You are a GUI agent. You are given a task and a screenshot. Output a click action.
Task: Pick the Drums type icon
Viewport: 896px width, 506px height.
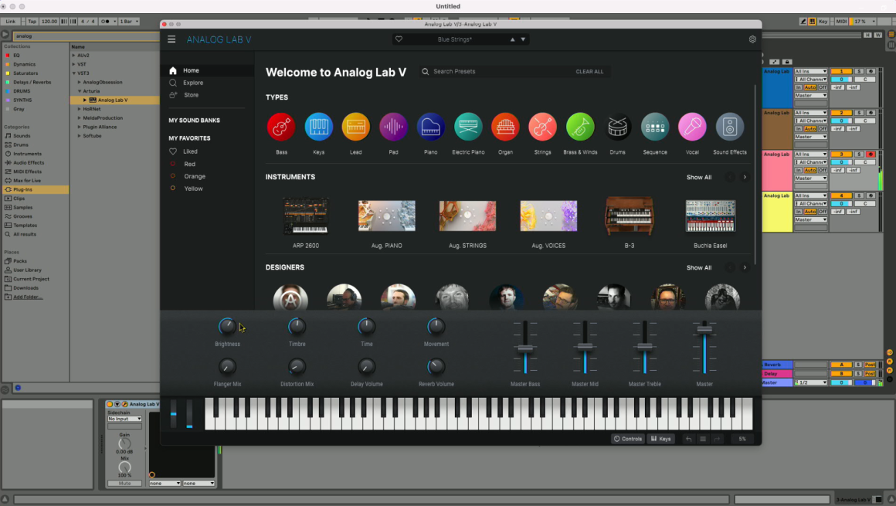(x=617, y=127)
